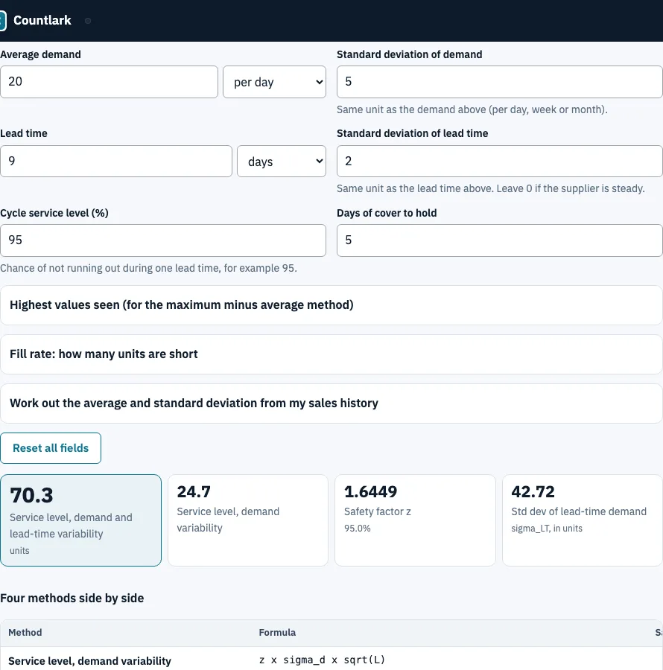Expand the sales history average section
663x670 pixels.
[331, 403]
